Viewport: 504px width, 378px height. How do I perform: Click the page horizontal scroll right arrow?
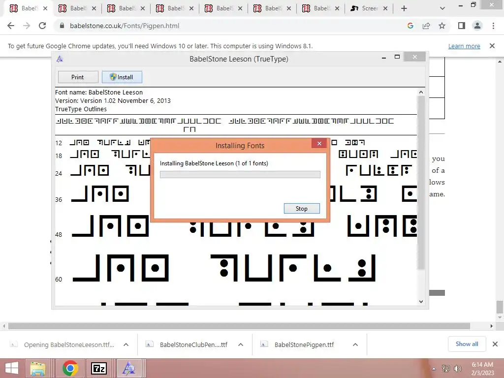[x=492, y=326]
